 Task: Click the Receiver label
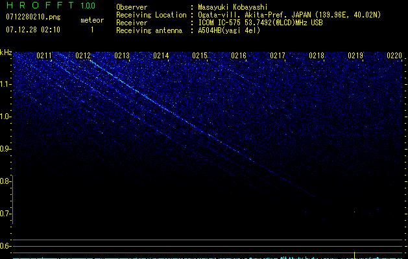tap(132, 23)
